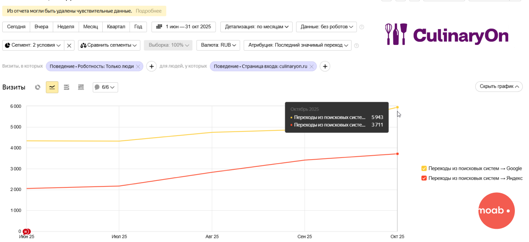Select the 'Неделя' period tab

coord(66,27)
